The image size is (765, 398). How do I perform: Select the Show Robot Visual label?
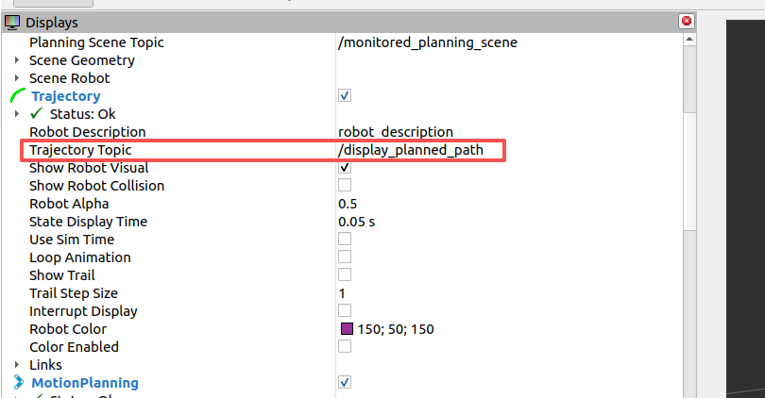point(89,168)
